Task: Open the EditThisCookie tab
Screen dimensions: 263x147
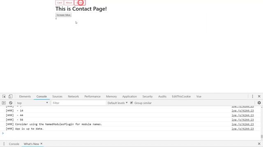Action: click(x=181, y=96)
